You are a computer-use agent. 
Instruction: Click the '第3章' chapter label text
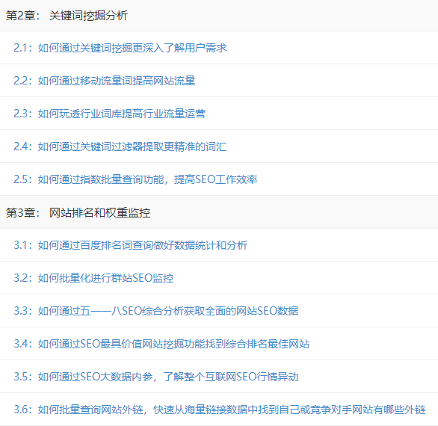click(20, 212)
